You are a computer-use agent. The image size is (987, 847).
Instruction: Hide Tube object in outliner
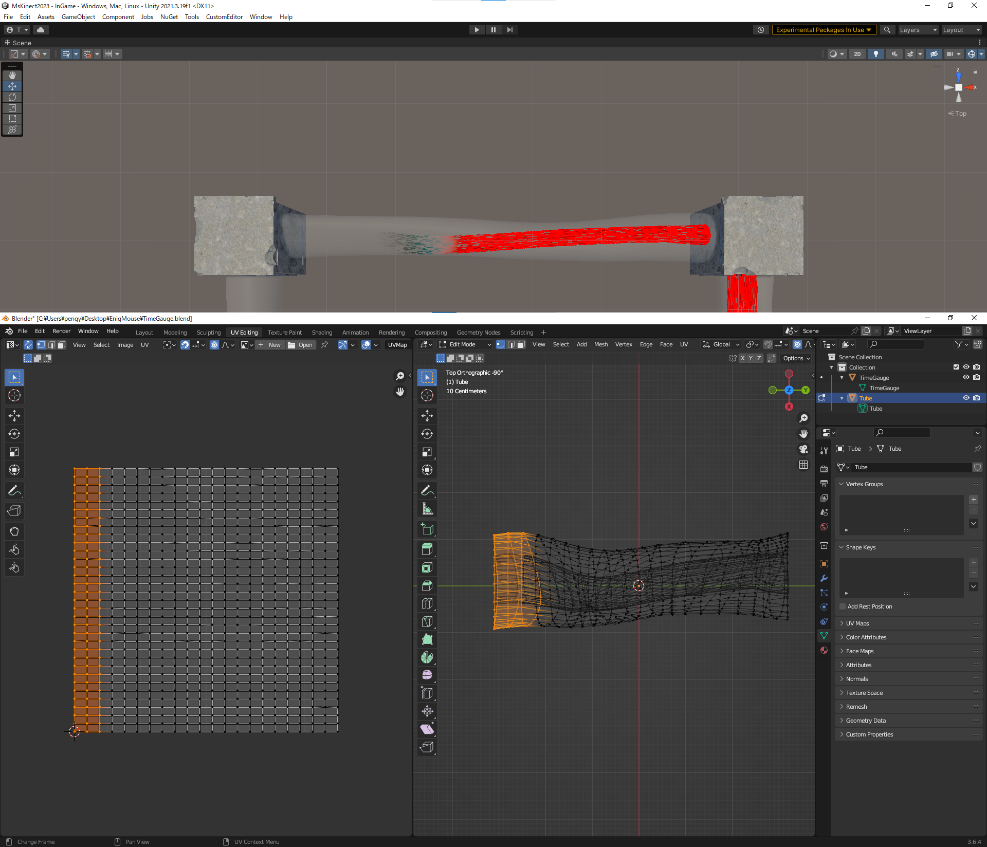point(966,398)
